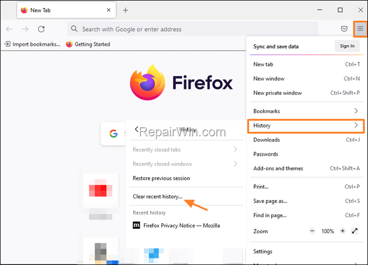Expand Recently closed windows chevron
This screenshot has width=368, height=265.
tap(235, 164)
